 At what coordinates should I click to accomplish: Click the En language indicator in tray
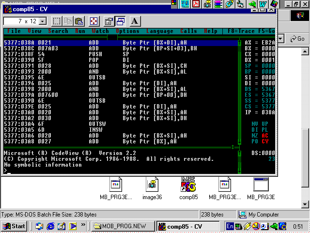click(230, 226)
